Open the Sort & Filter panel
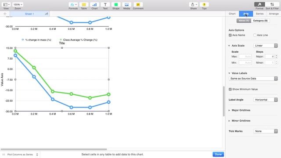This screenshot has height=158, width=281. (x=272, y=4)
